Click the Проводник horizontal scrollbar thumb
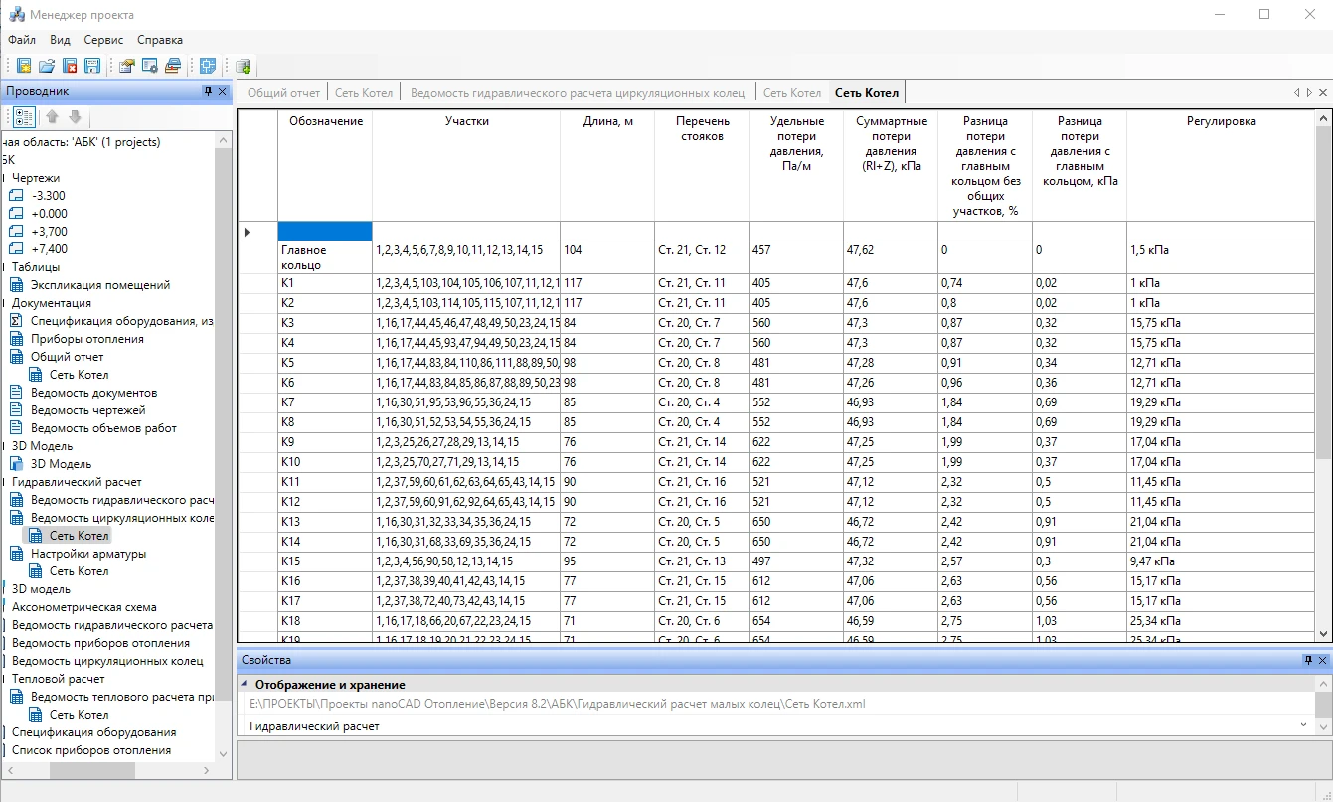Screen dimensions: 1333x802 pyautogui.click(x=92, y=770)
